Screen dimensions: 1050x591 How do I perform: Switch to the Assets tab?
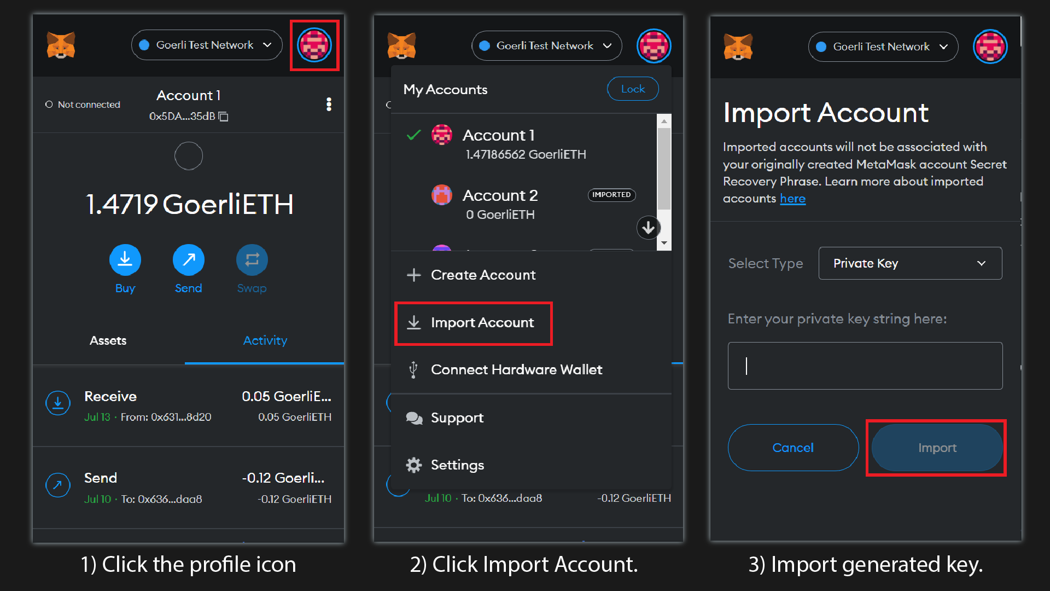point(108,340)
